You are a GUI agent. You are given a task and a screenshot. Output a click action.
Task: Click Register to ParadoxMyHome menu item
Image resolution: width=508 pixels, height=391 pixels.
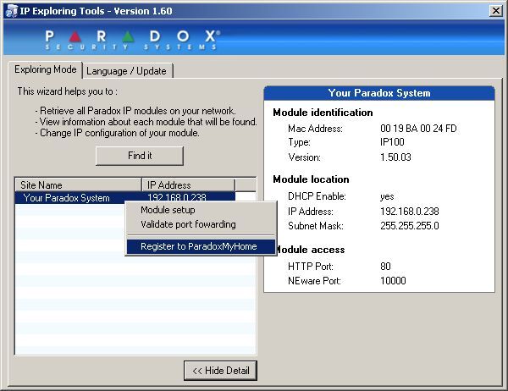[x=200, y=247]
